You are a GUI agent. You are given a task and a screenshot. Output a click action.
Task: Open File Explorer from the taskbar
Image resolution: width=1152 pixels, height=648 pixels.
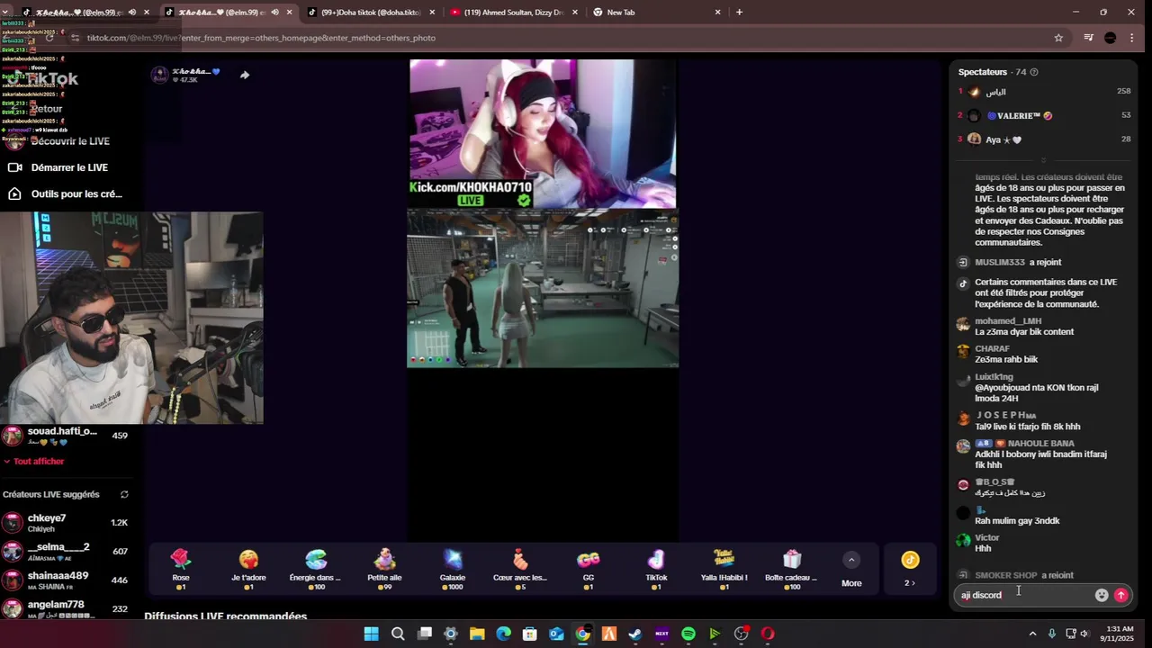coord(477,634)
